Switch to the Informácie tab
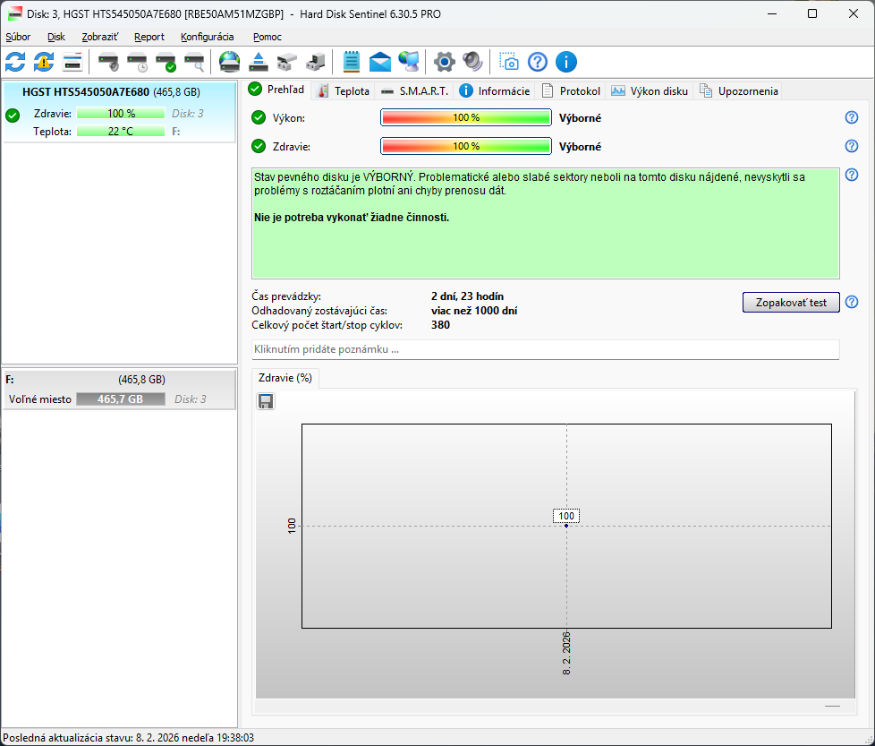 pos(495,91)
